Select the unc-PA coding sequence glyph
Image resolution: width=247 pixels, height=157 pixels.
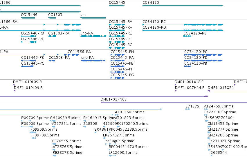pyautogui.click(x=93, y=61)
